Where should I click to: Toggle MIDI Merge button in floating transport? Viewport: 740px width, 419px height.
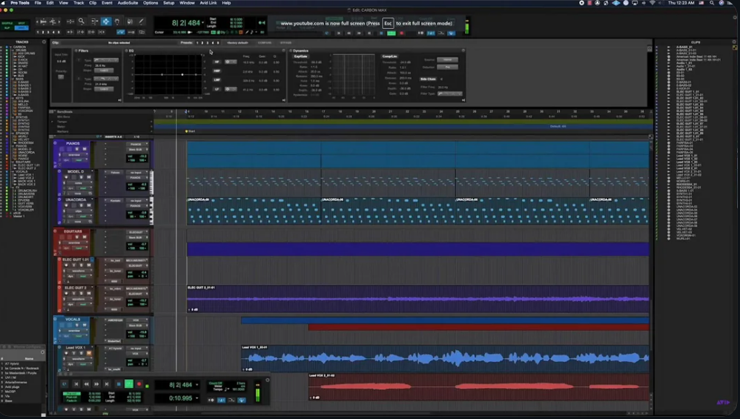[231, 400]
